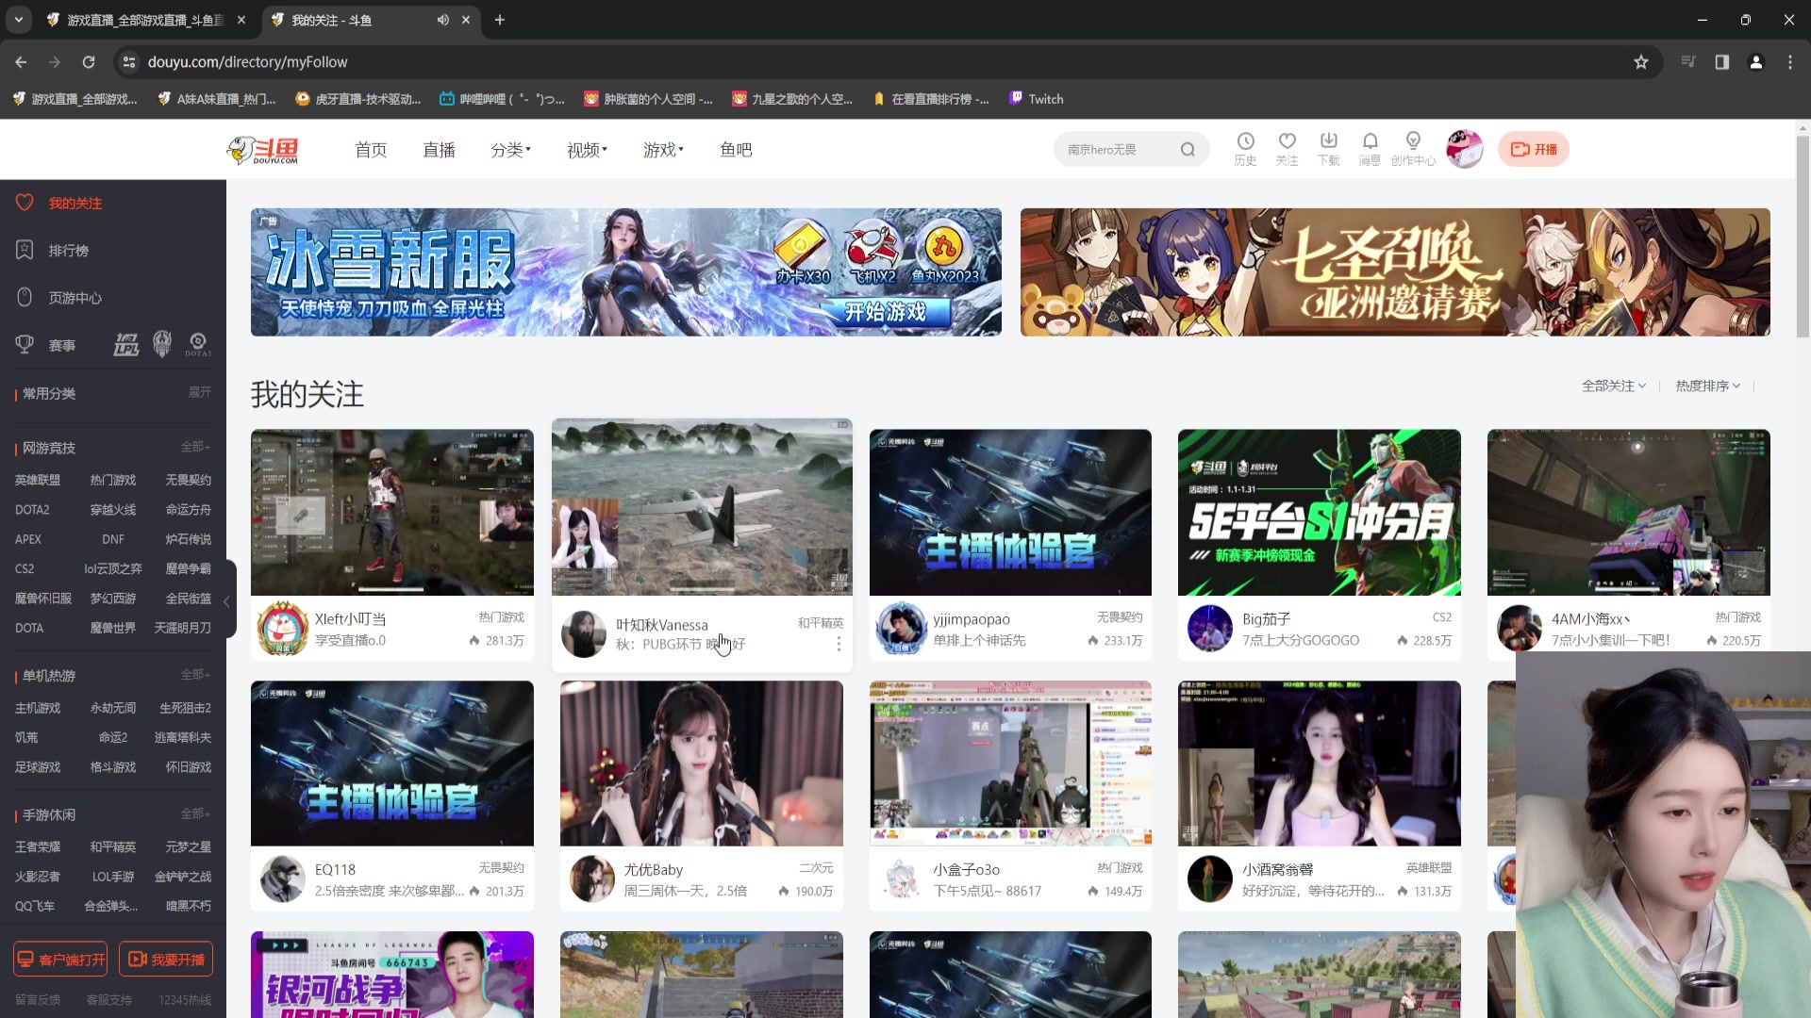This screenshot has width=1811, height=1018.
Task: Open Chrome profile icon
Action: coord(1756,62)
